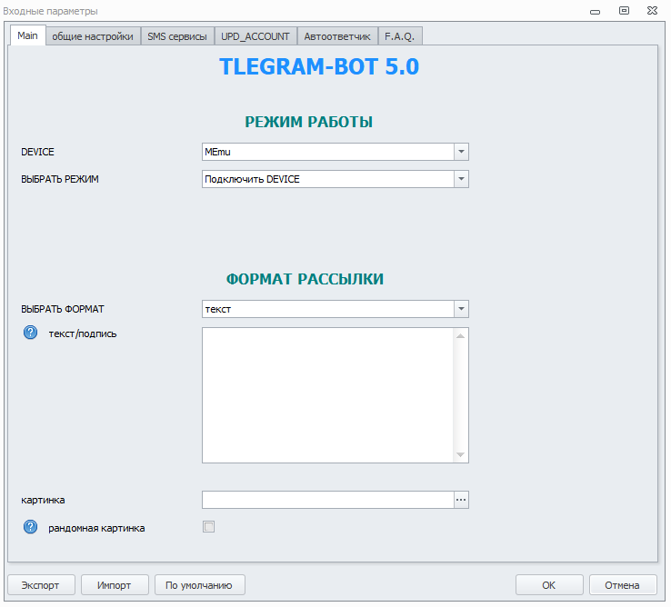Click the текст/подпись label
This screenshot has height=607, width=671.
point(83,333)
